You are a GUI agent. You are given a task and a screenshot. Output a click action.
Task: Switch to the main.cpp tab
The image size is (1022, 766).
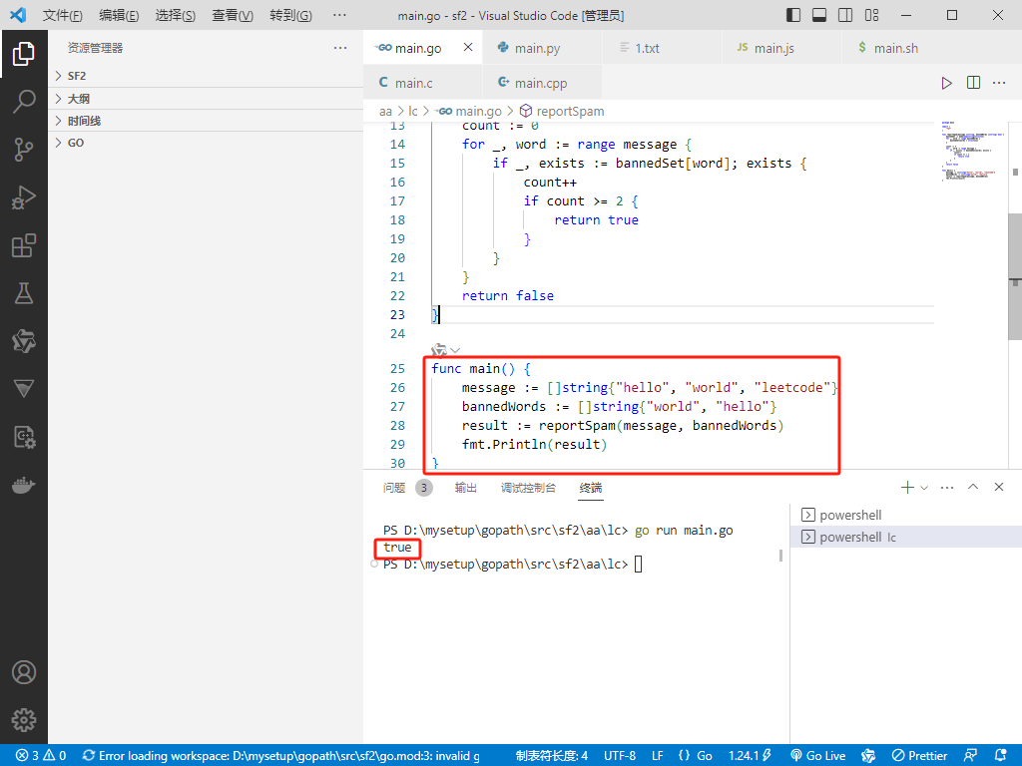pyautogui.click(x=542, y=83)
